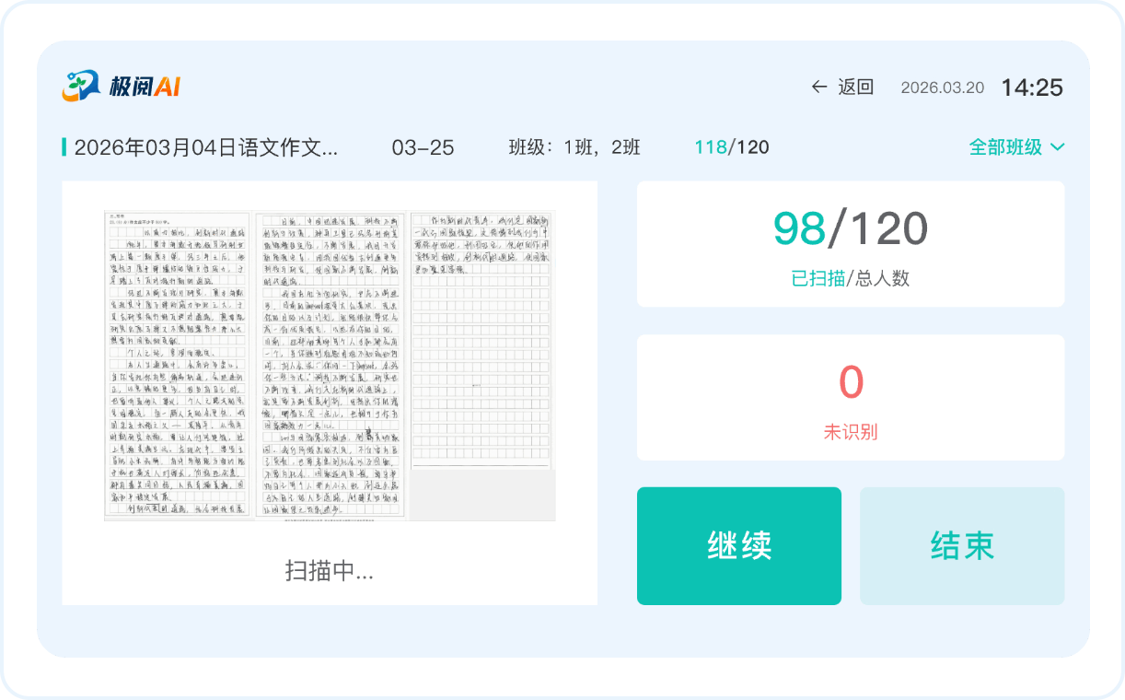Click the 扫描中... status text
The height and width of the screenshot is (700, 1125).
330,571
